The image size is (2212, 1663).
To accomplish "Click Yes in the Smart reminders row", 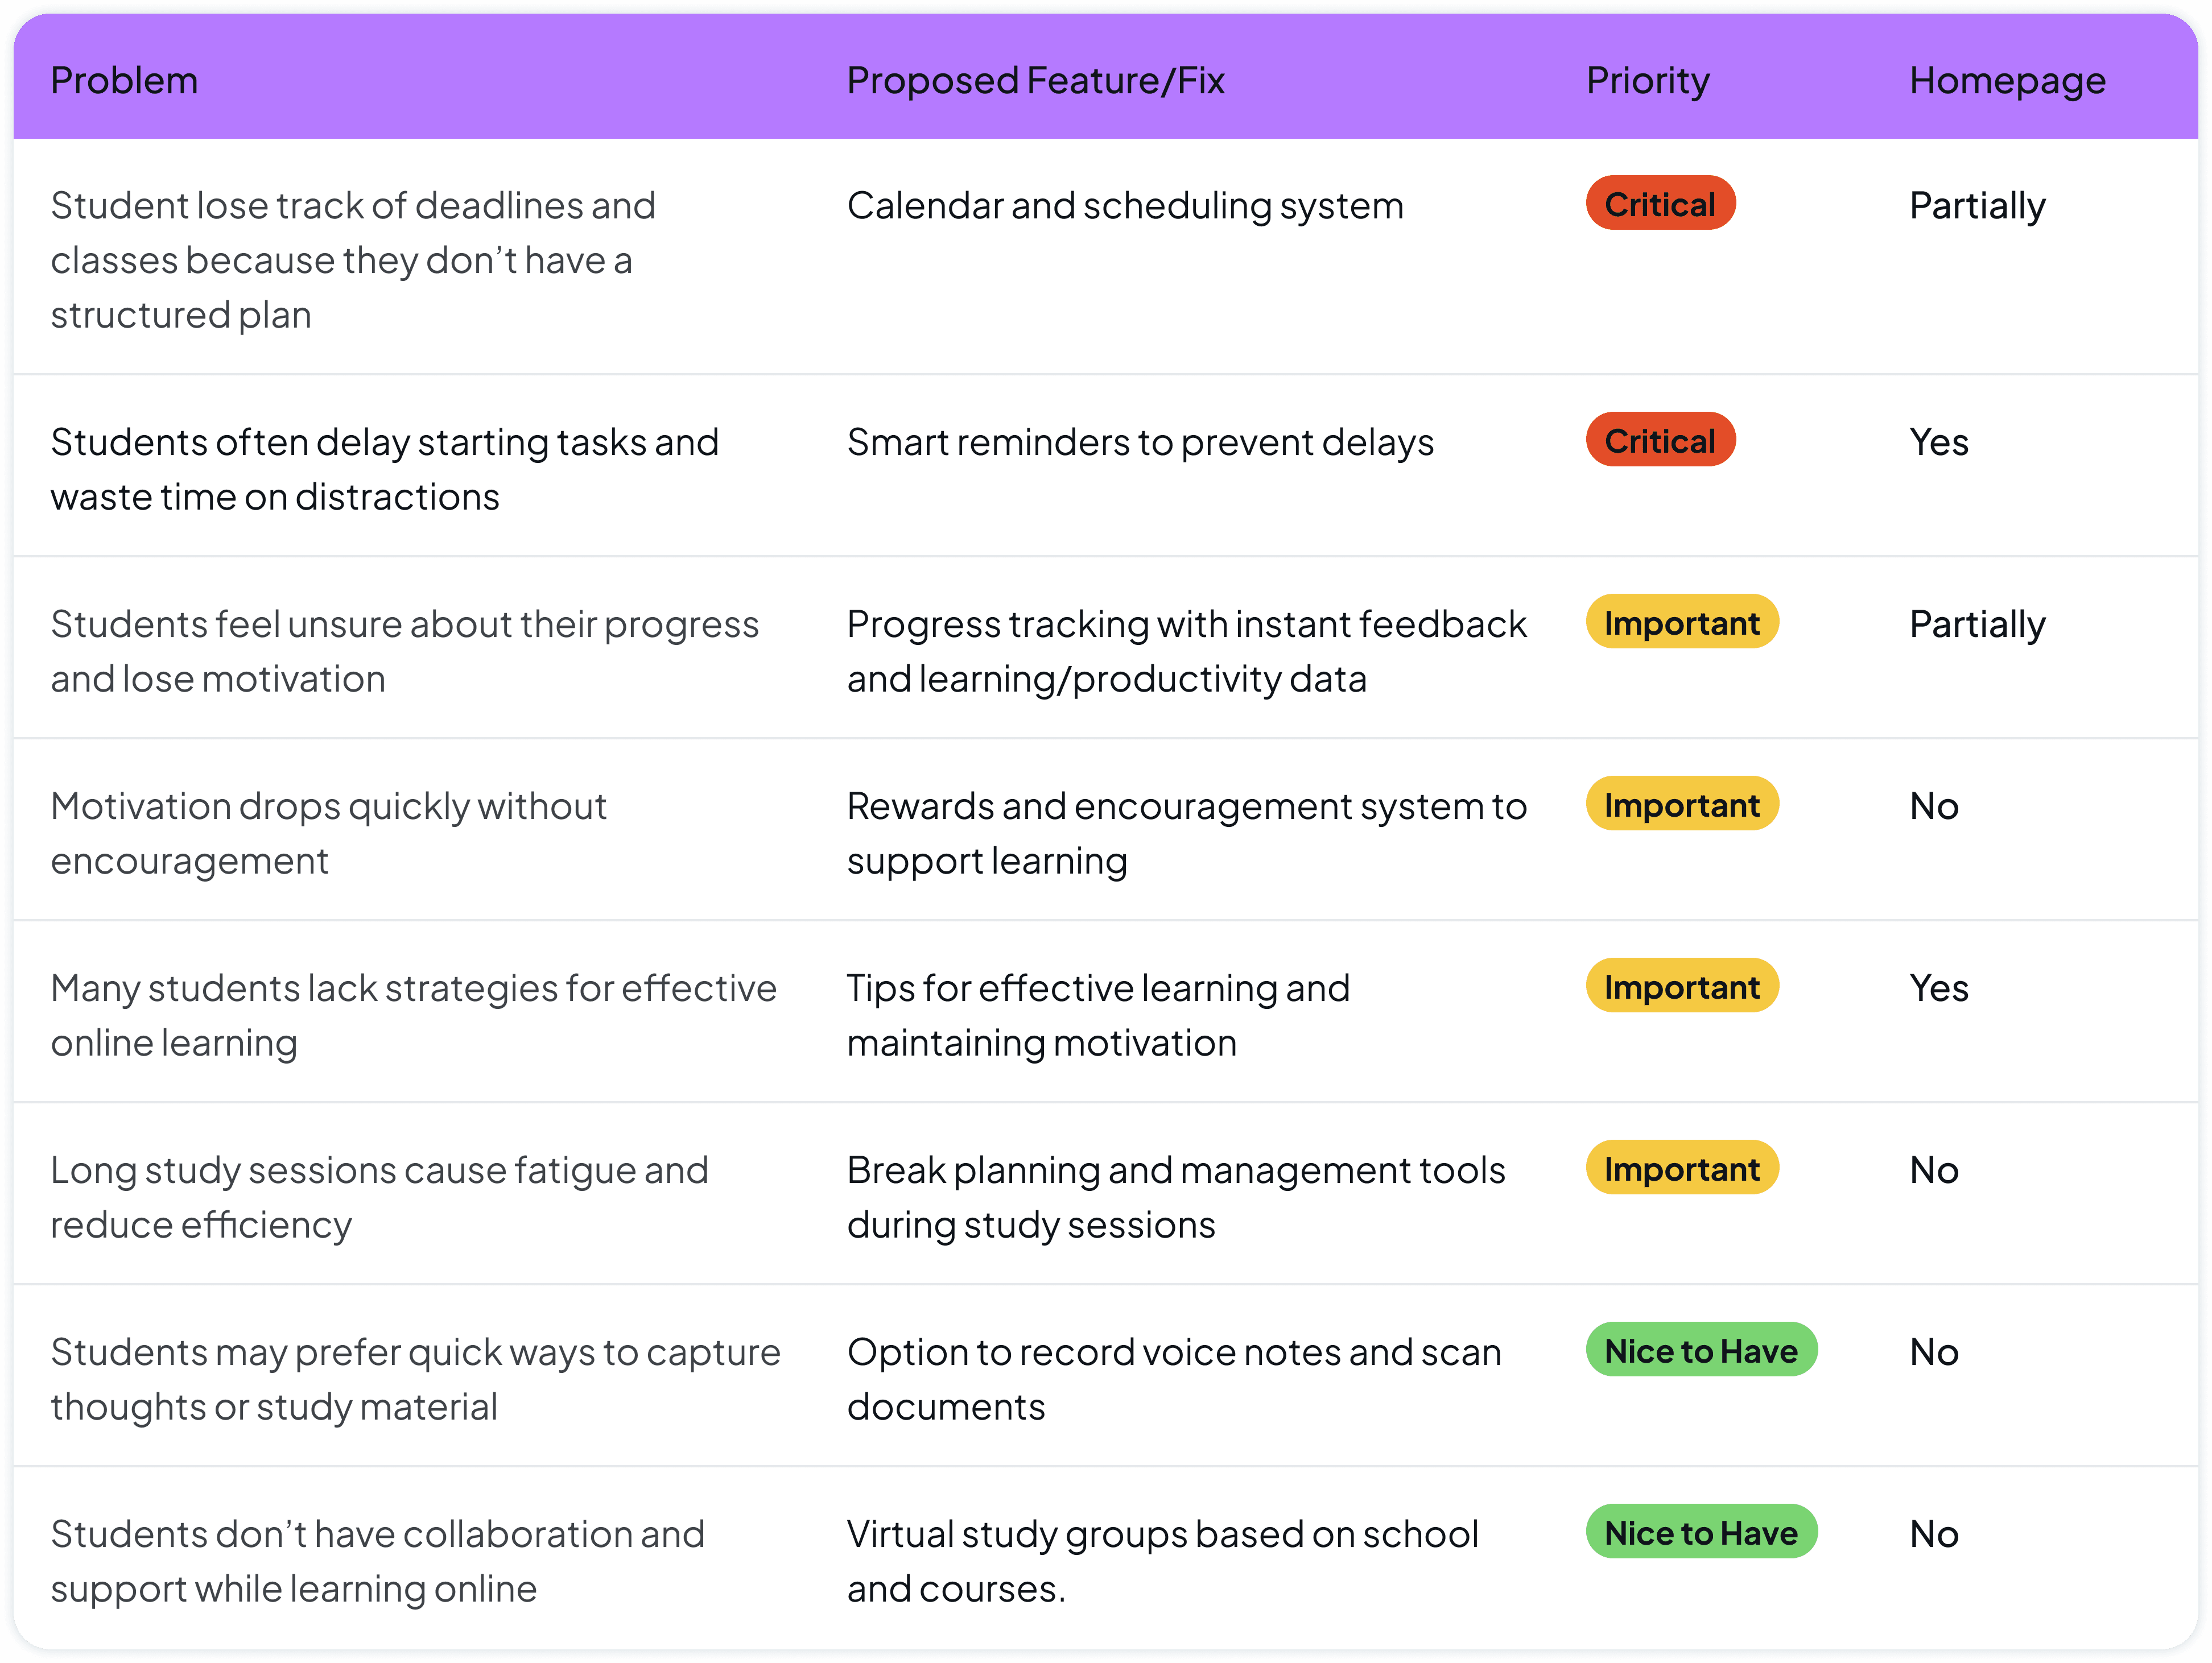I will (1938, 442).
